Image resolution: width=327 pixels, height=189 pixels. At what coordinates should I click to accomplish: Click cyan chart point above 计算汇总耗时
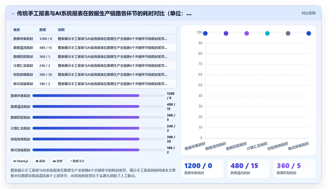coord(267,33)
